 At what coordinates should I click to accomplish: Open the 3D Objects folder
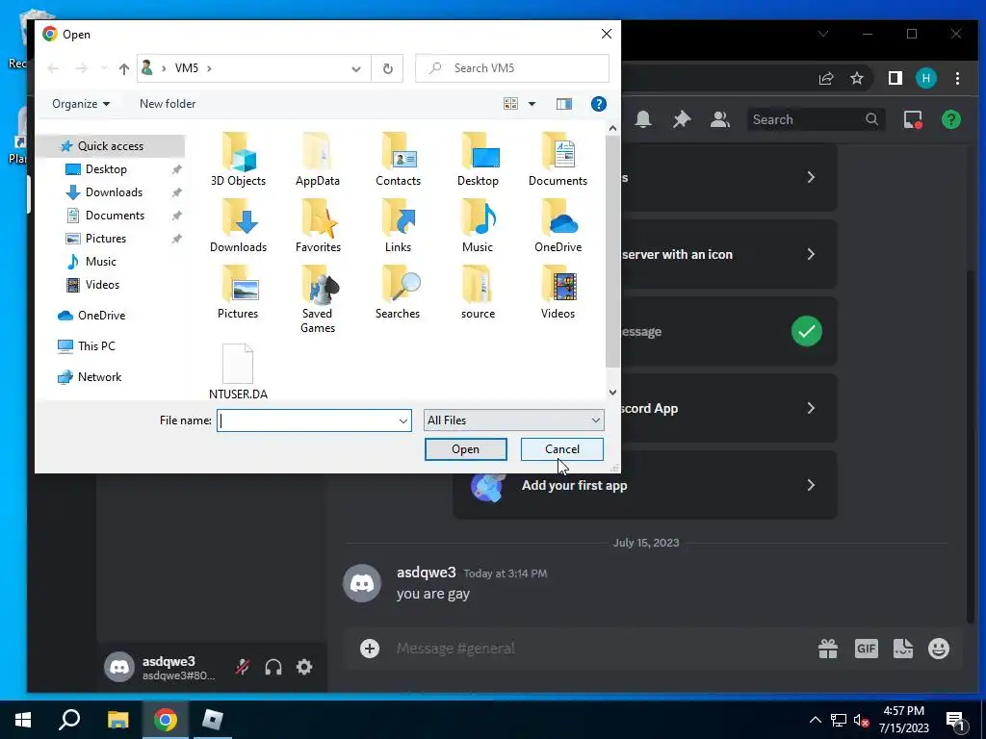point(238,160)
